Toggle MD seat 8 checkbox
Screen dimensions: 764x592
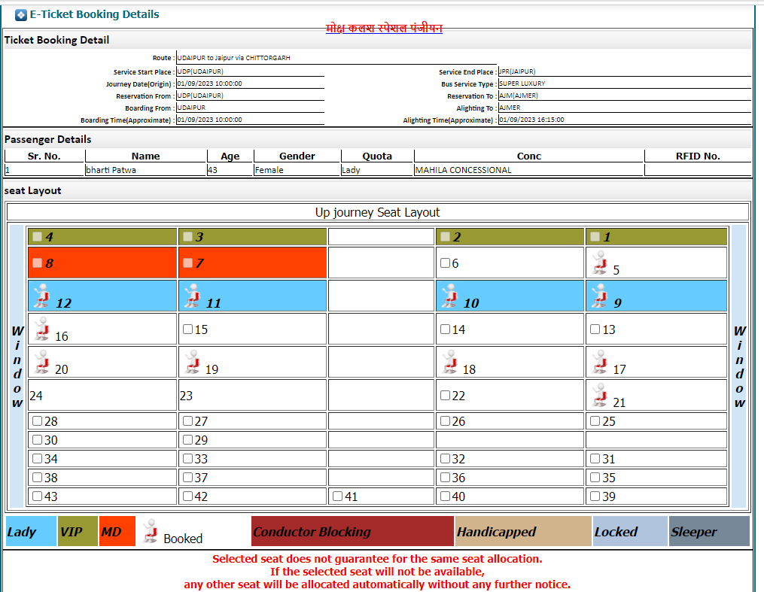click(37, 263)
